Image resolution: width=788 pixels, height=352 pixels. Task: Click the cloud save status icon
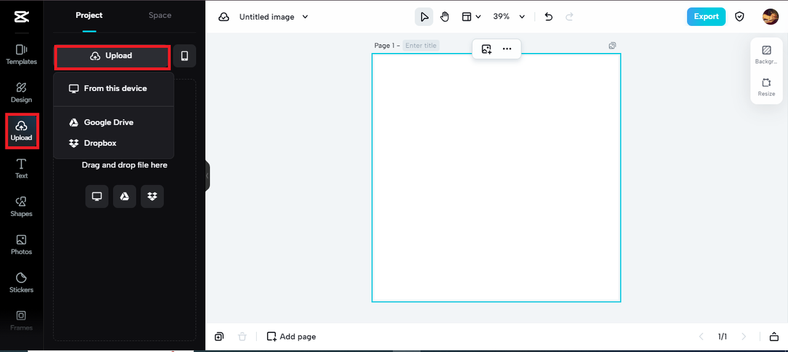(x=224, y=17)
